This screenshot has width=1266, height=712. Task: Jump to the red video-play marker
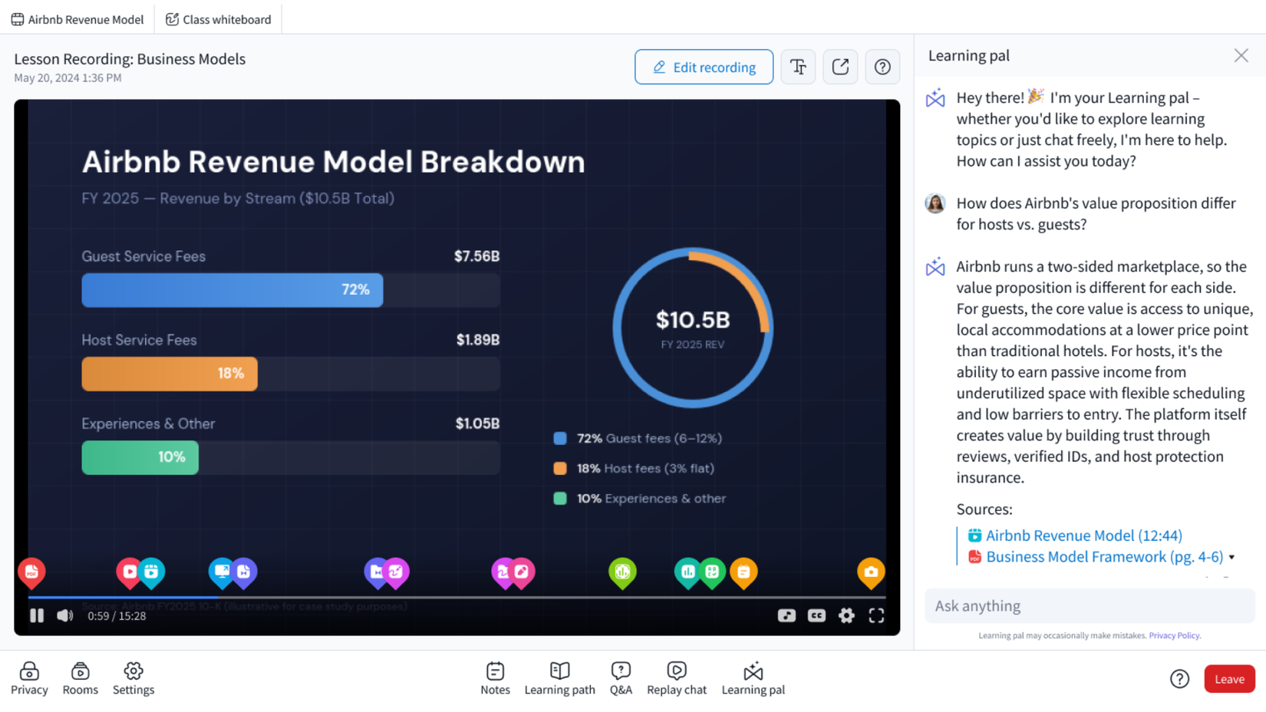(129, 572)
